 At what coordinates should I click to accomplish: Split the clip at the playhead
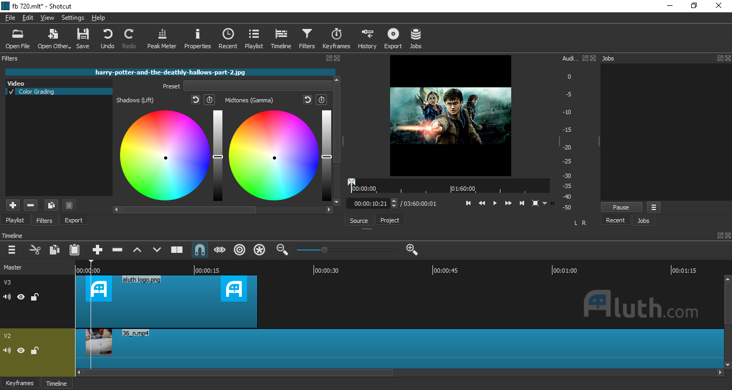pos(177,250)
